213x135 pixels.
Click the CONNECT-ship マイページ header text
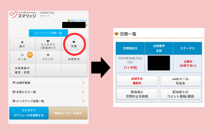47,14
